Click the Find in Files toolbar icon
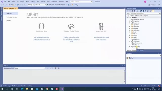The width and height of the screenshot is (162, 91). (x=73, y=5)
